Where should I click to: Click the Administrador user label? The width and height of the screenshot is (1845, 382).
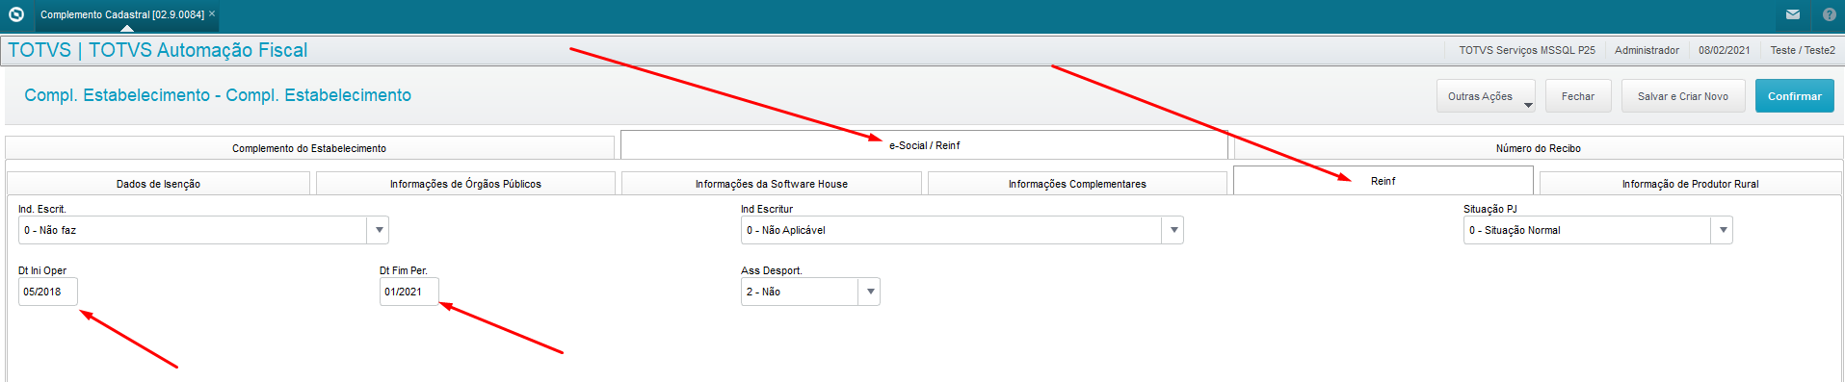(x=1647, y=50)
